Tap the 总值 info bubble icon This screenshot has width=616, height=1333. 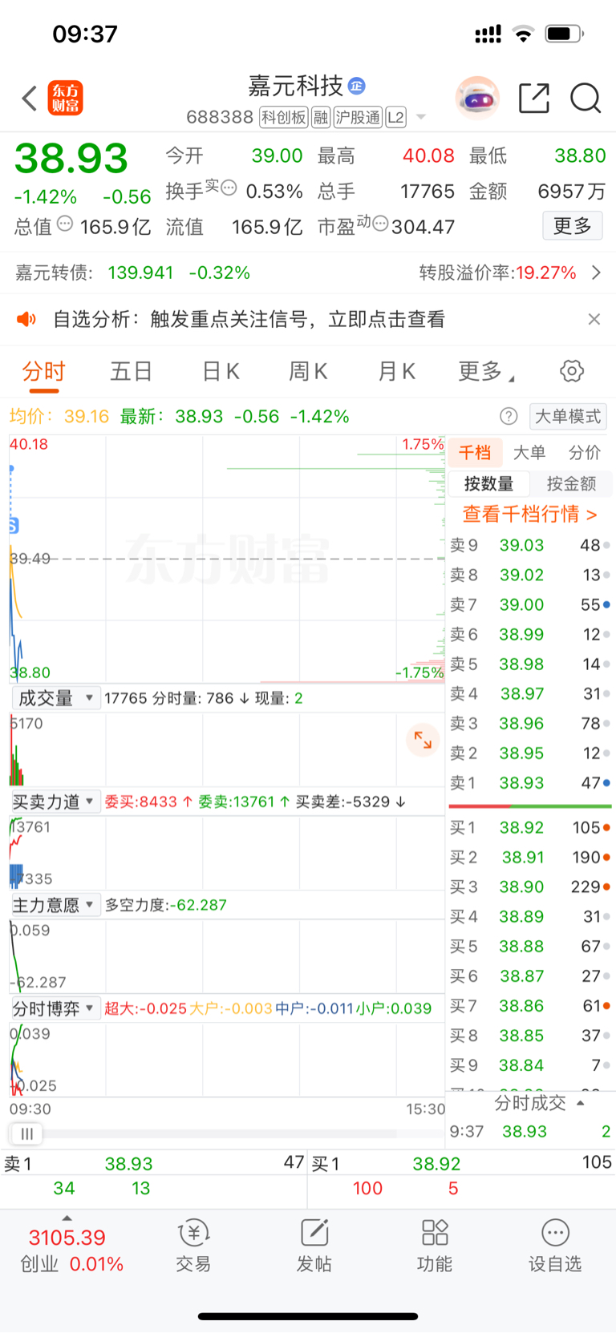[65, 224]
